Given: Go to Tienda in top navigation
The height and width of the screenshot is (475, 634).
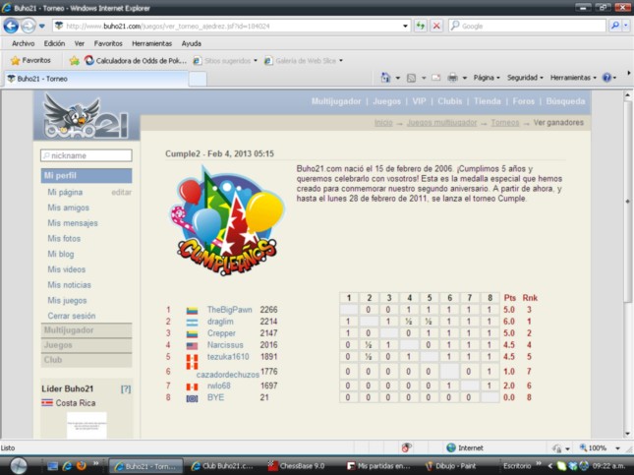Looking at the screenshot, I should (488, 101).
